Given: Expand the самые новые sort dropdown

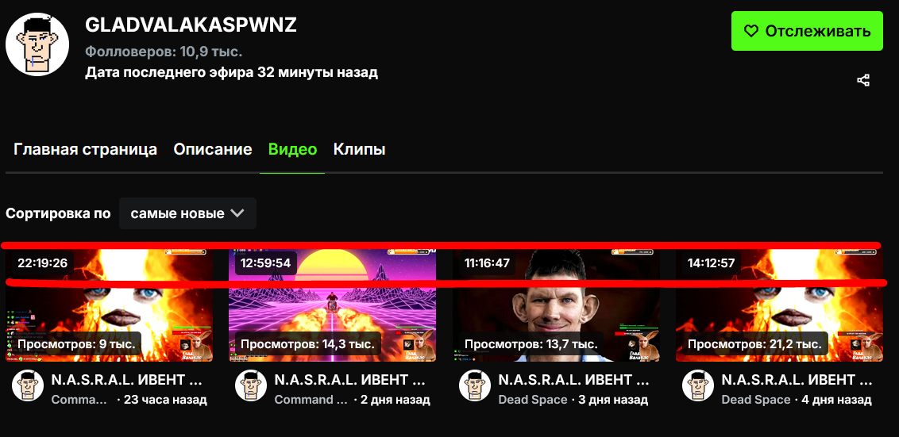Looking at the screenshot, I should [x=187, y=213].
